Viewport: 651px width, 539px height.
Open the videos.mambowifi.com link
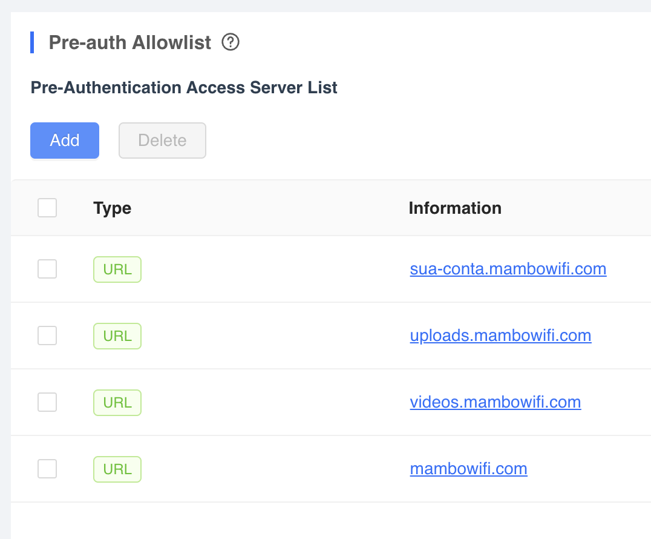pyautogui.click(x=496, y=402)
